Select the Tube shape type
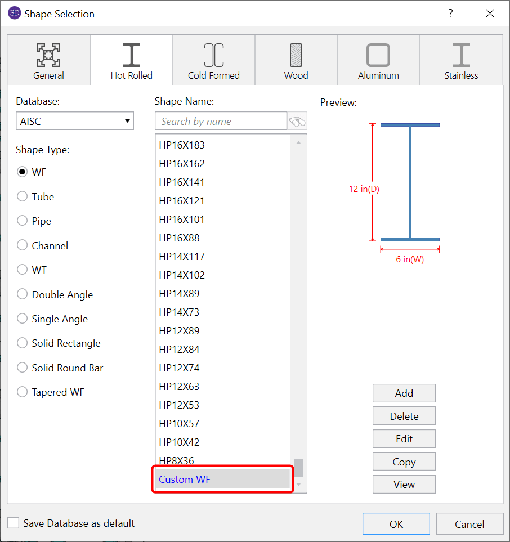Screen dimensions: 510x542 (x=22, y=196)
